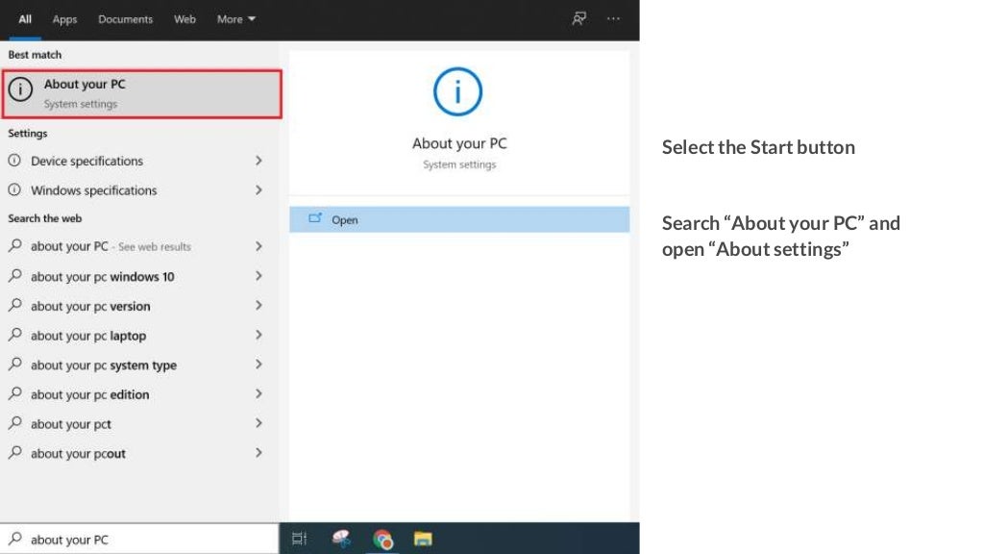Open the feedback icon in search header
Screen dimensions: 984x554
578,19
